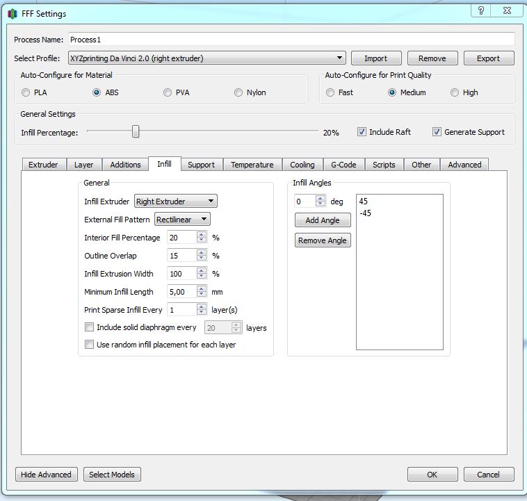The height and width of the screenshot is (501, 527).
Task: Click the Process Name text field
Action: pos(291,40)
